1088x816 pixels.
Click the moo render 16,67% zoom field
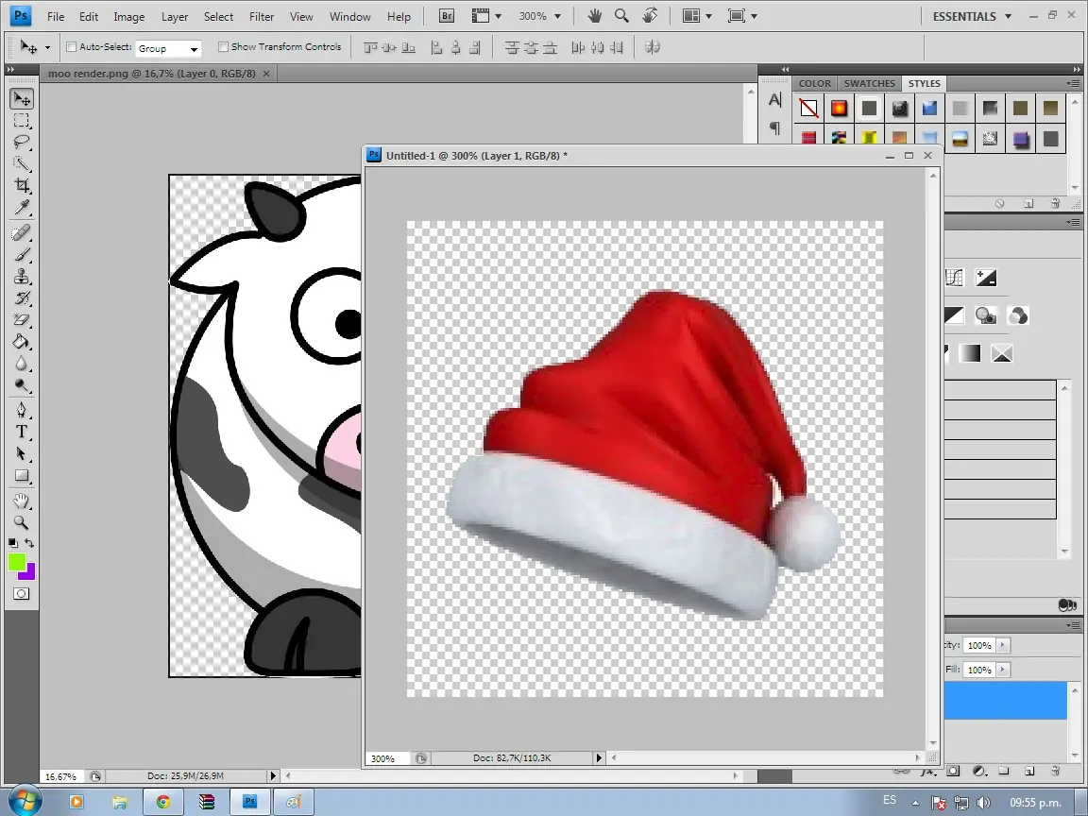point(62,776)
